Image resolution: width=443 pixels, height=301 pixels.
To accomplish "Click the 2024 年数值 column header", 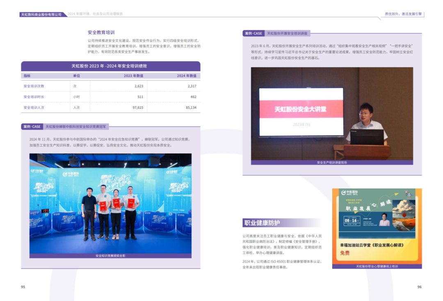I will tap(187, 76).
